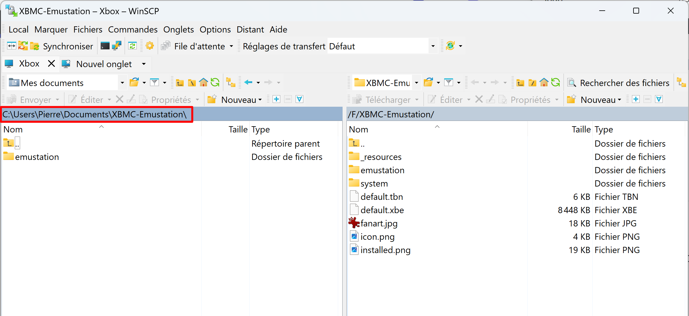Sort remote panel by Taille column header

(x=581, y=129)
